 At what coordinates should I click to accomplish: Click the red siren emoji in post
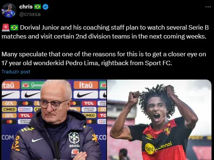[6, 27]
